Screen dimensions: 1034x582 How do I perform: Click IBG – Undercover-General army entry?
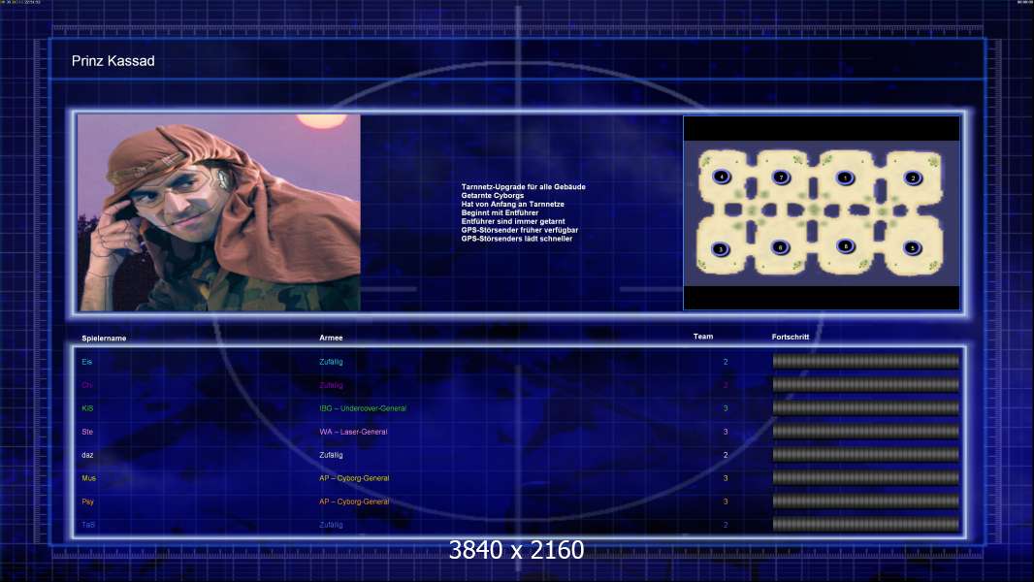coord(363,408)
